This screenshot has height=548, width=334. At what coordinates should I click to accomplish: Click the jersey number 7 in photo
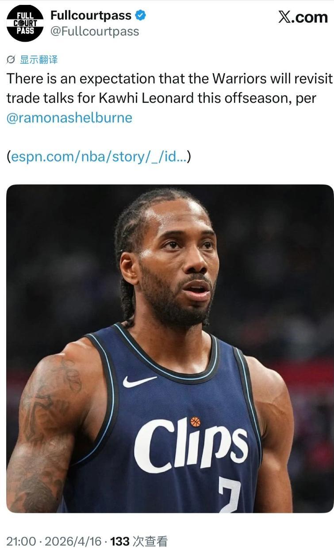230,495
